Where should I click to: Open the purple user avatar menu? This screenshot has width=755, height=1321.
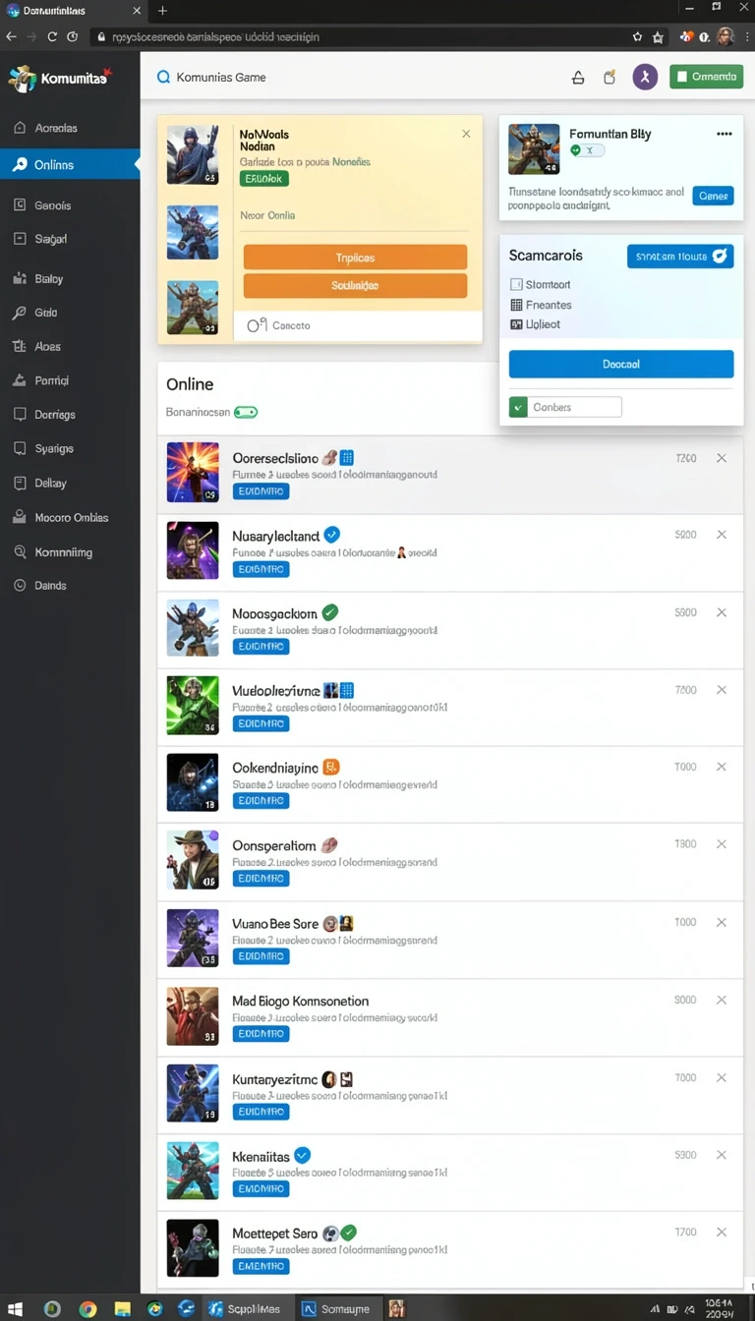(x=645, y=78)
